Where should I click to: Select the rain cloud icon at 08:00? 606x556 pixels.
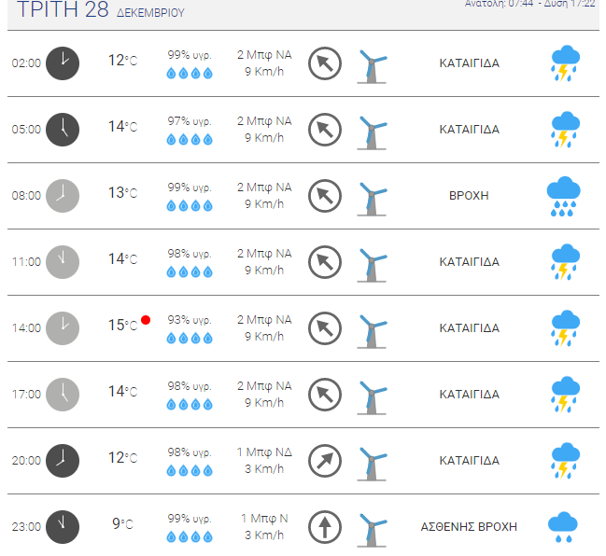point(563,196)
